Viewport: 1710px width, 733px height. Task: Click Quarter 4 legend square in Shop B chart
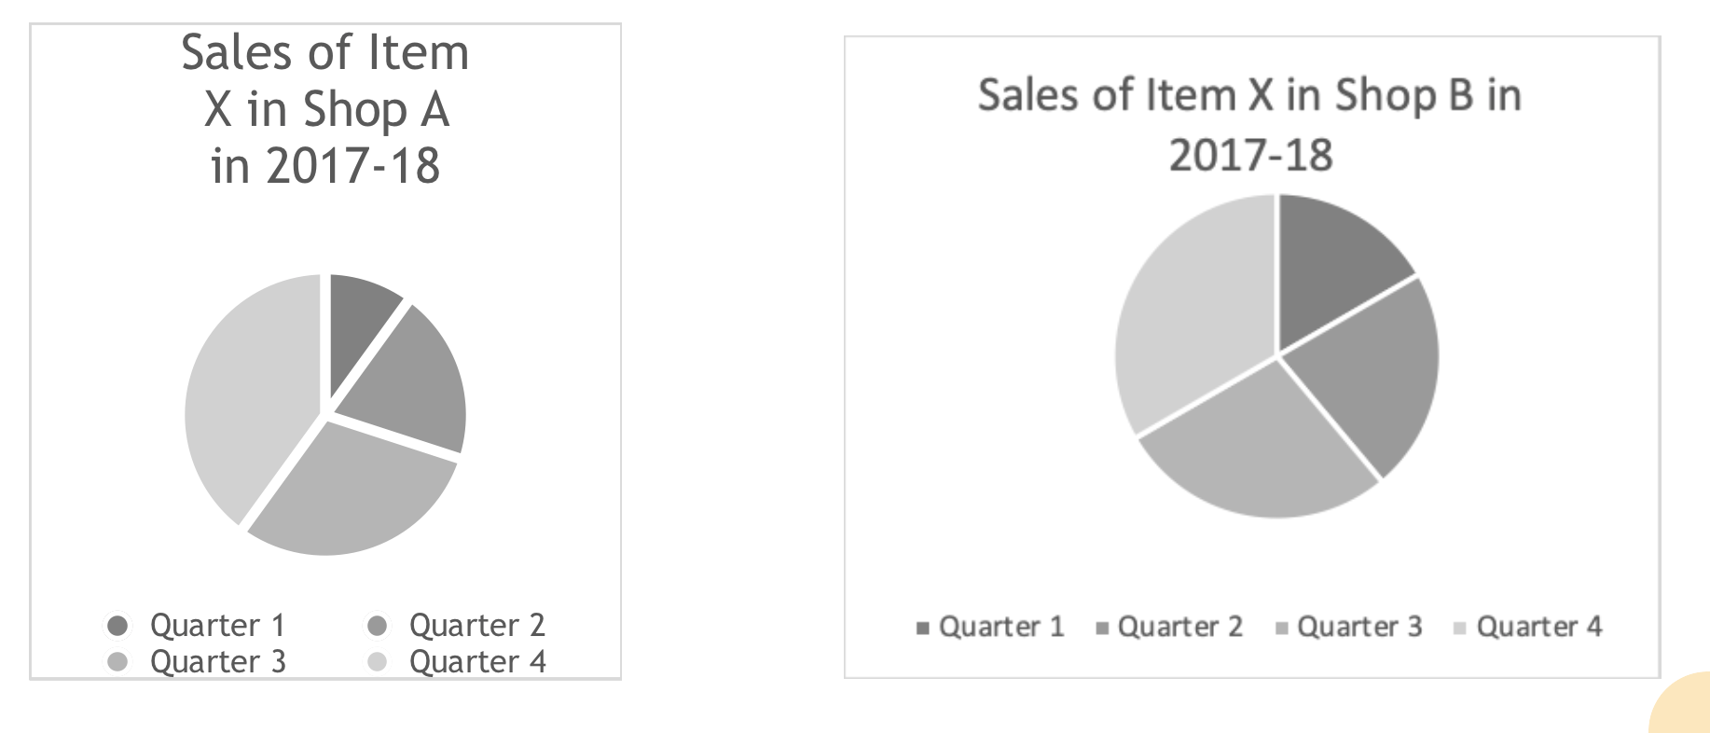1461,628
